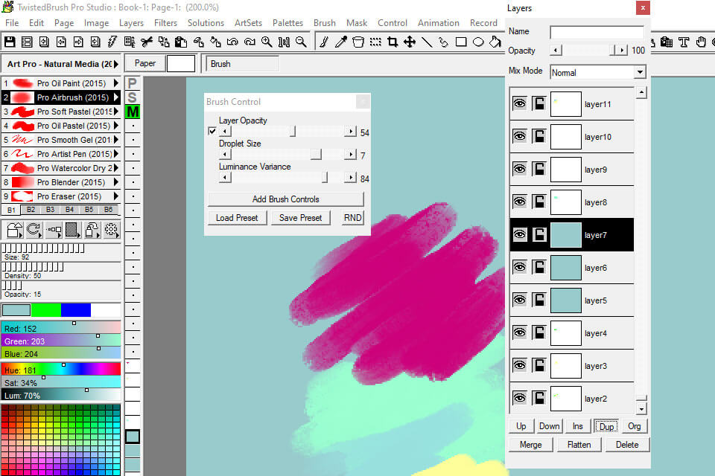The width and height of the screenshot is (715, 476).
Task: Click the S mode button below P
Action: [x=133, y=97]
